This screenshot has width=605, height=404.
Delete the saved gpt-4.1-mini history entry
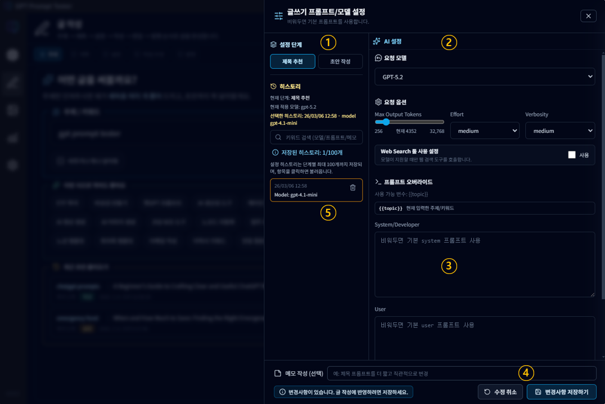(353, 187)
